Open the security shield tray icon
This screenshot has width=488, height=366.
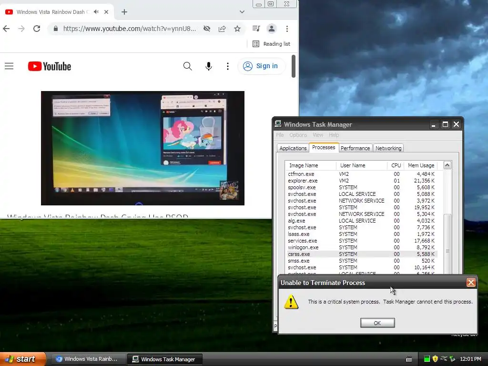pos(435,359)
